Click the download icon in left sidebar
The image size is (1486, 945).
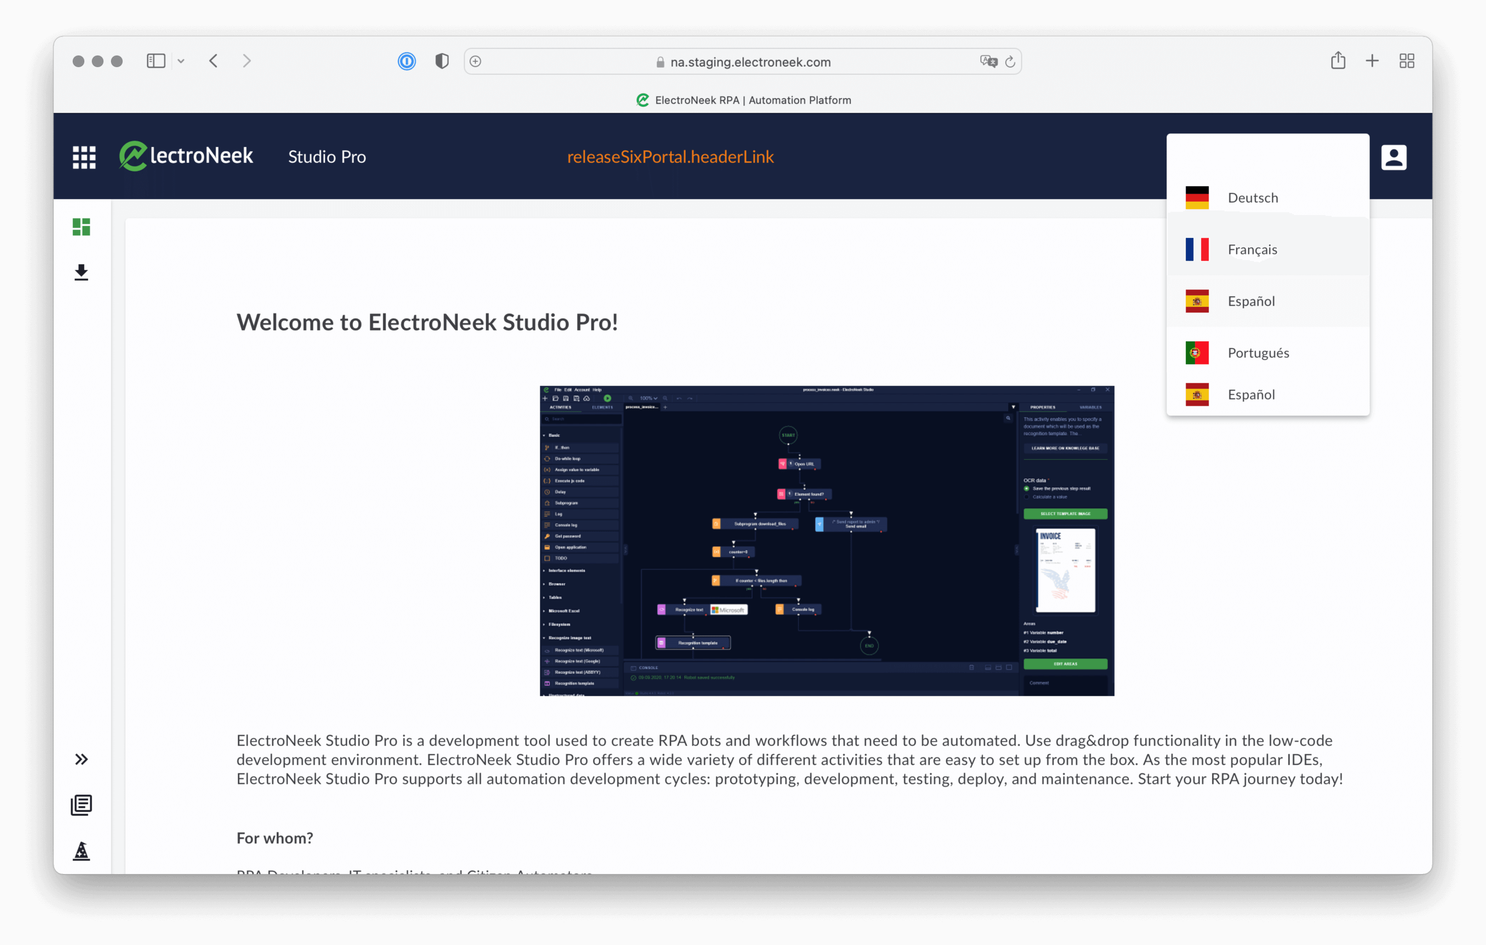(81, 272)
